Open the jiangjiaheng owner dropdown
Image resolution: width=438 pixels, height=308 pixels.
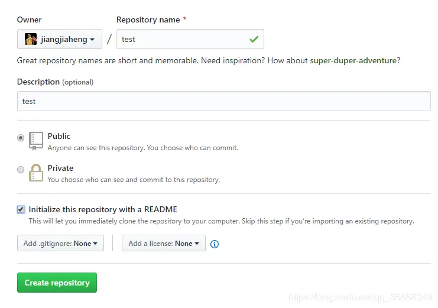tap(60, 40)
